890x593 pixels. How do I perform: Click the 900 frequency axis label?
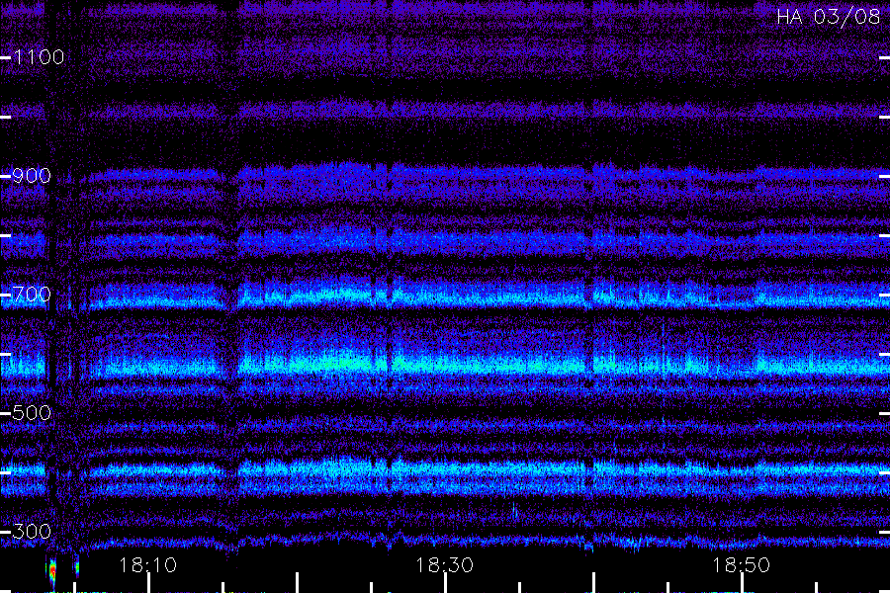(x=32, y=175)
